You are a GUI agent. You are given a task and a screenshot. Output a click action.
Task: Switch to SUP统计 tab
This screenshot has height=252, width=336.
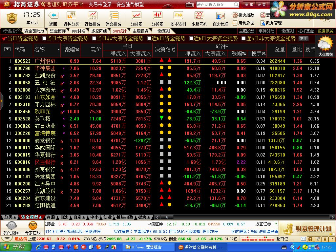(x=120, y=31)
